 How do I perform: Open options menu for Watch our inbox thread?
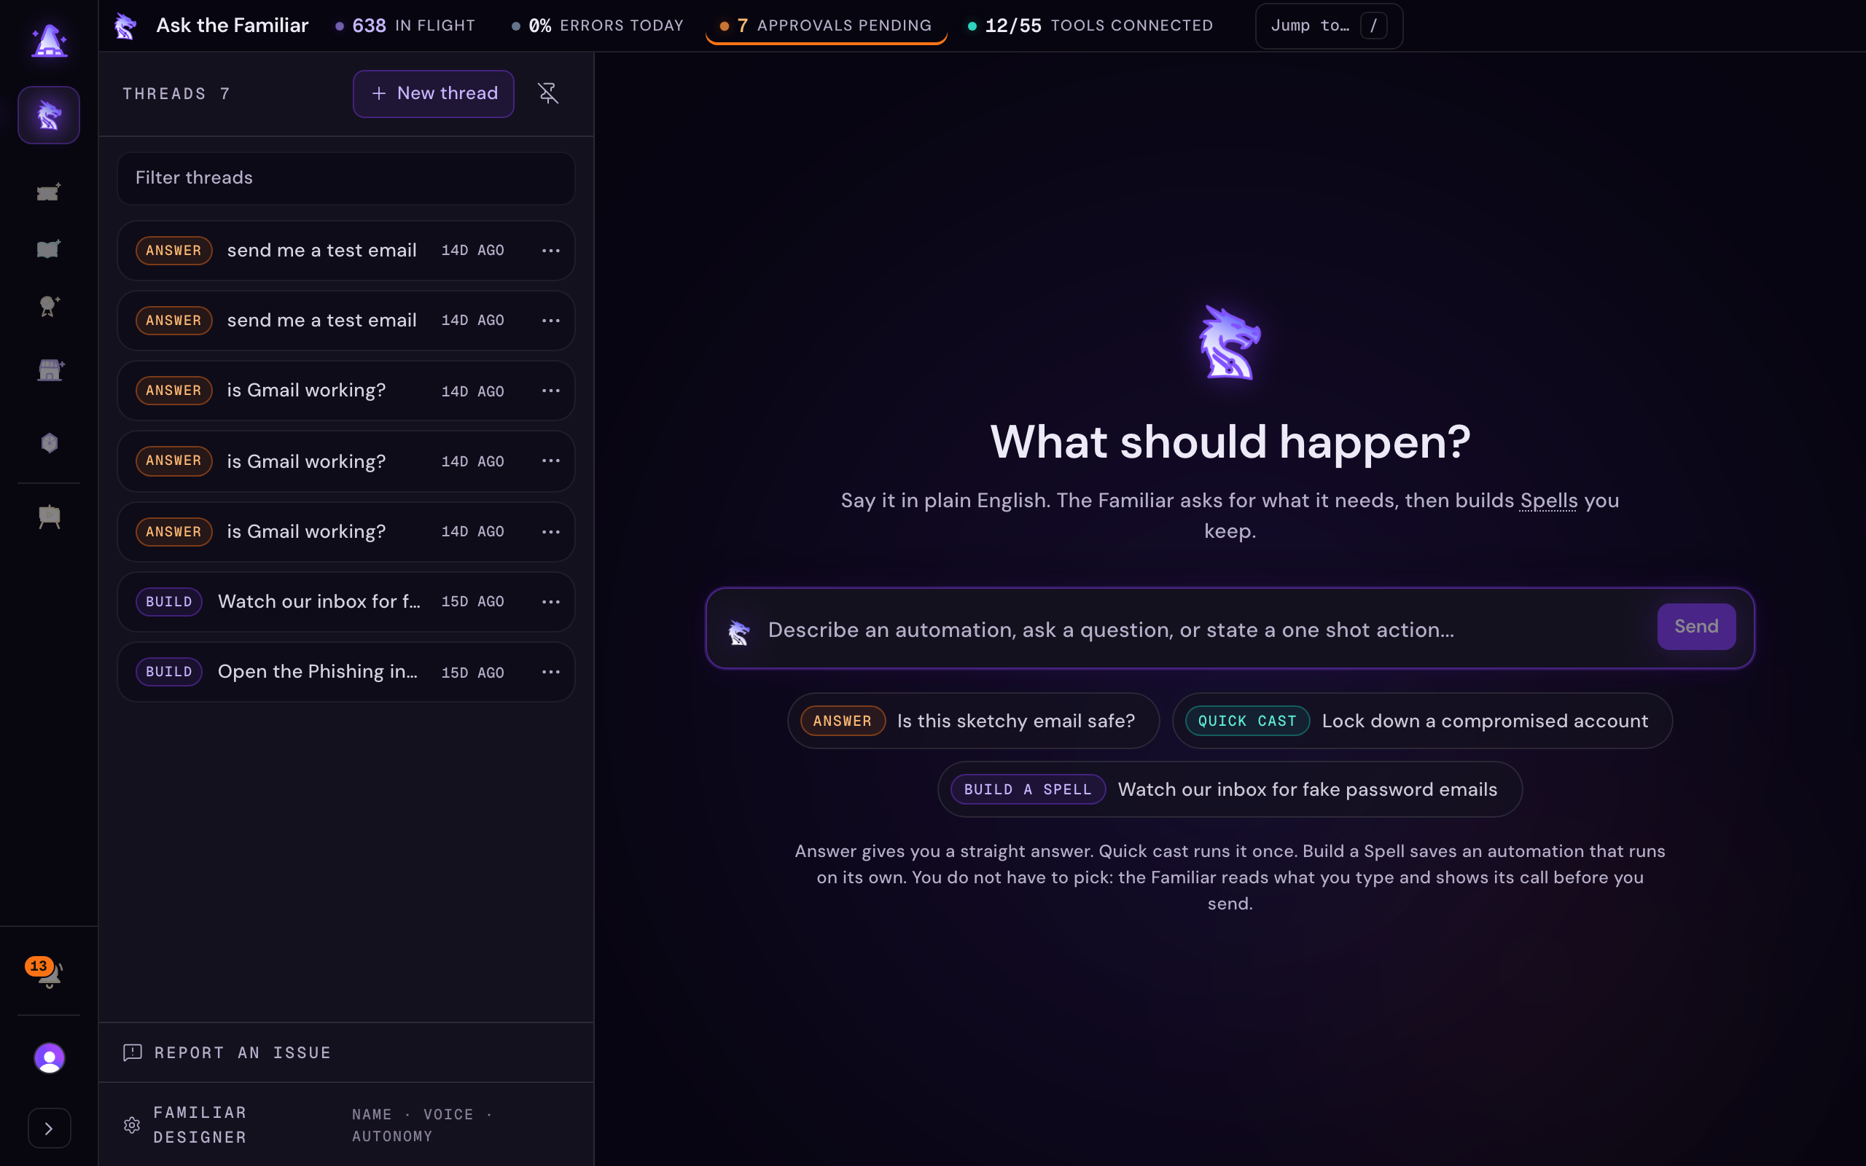[550, 601]
